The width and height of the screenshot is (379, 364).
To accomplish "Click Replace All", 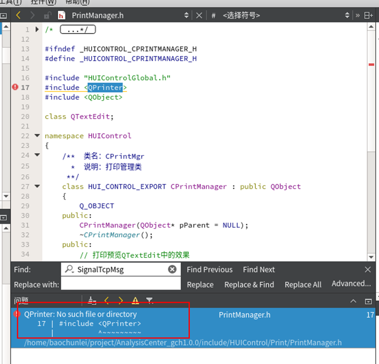I will click(x=303, y=285).
